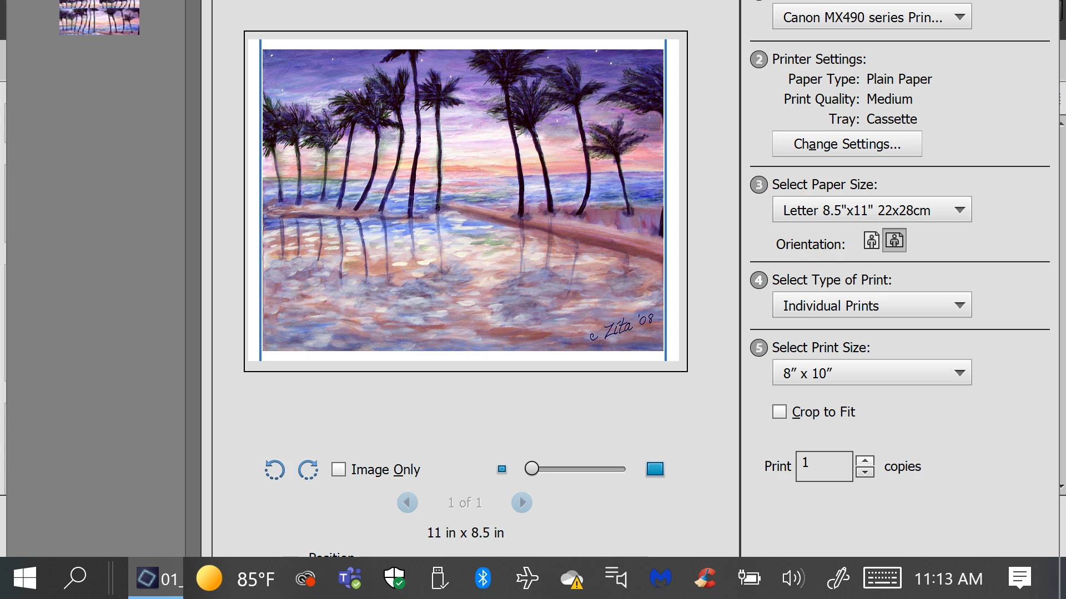Select portrait orientation icon
This screenshot has height=599, width=1066.
[x=872, y=240]
